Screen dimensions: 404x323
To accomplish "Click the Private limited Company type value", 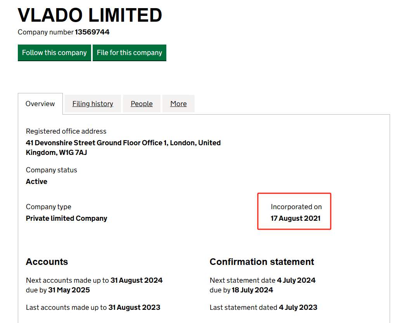I will click(66, 218).
